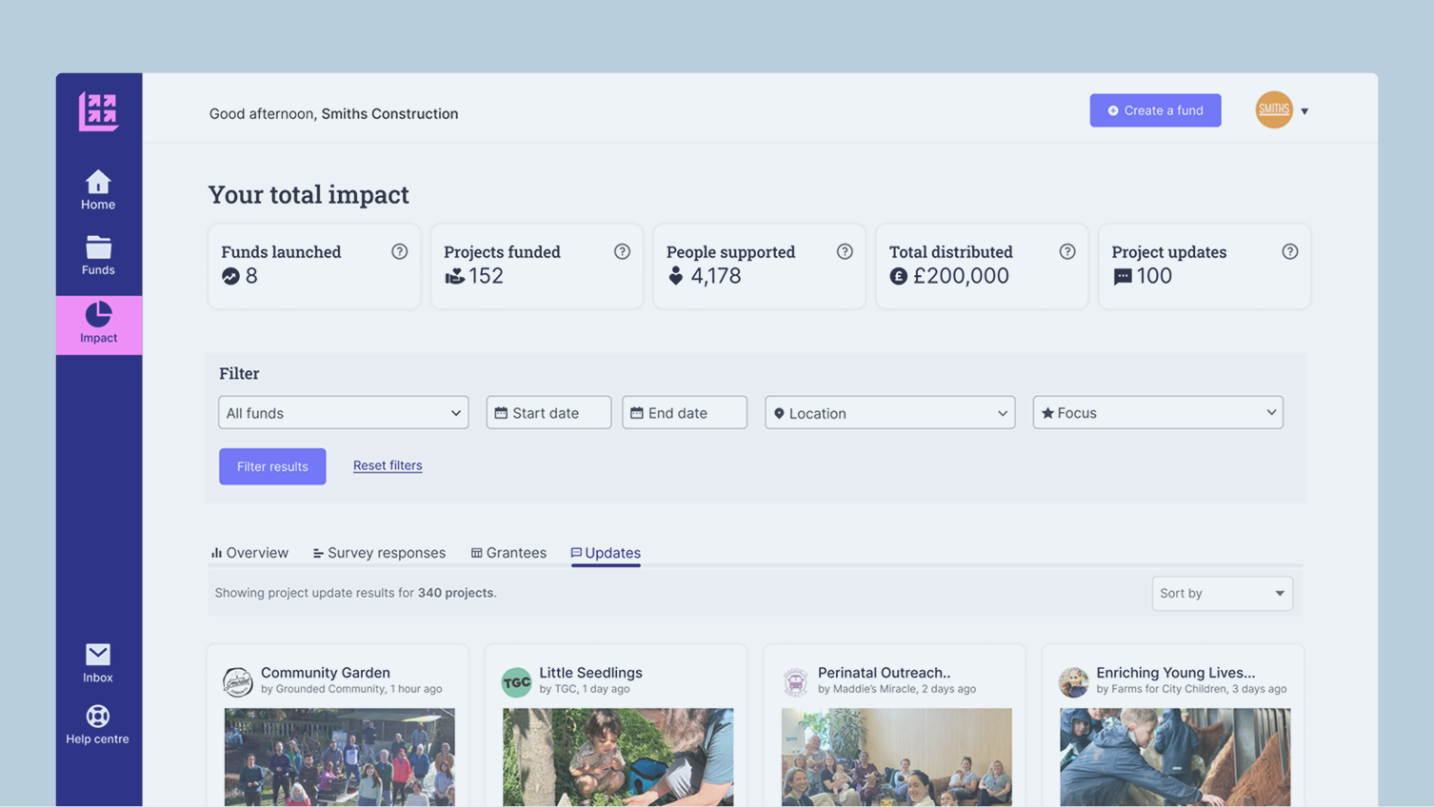The image size is (1434, 807).
Task: Open the tooltip for Funds launched
Action: pos(400,251)
